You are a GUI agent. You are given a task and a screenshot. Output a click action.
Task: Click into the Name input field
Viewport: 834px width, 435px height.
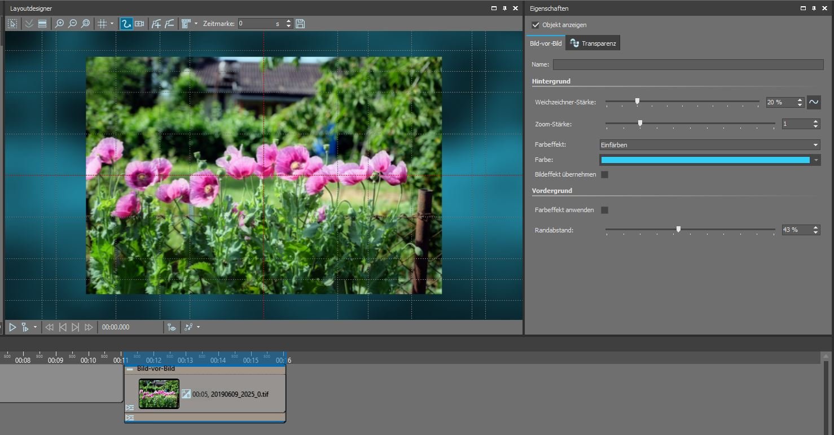pos(687,65)
